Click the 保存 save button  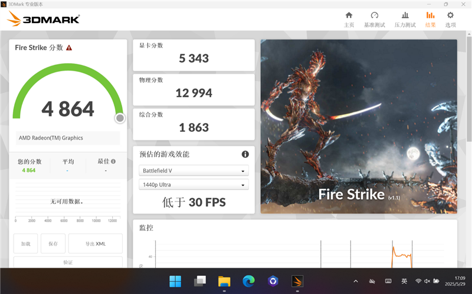[x=53, y=243]
